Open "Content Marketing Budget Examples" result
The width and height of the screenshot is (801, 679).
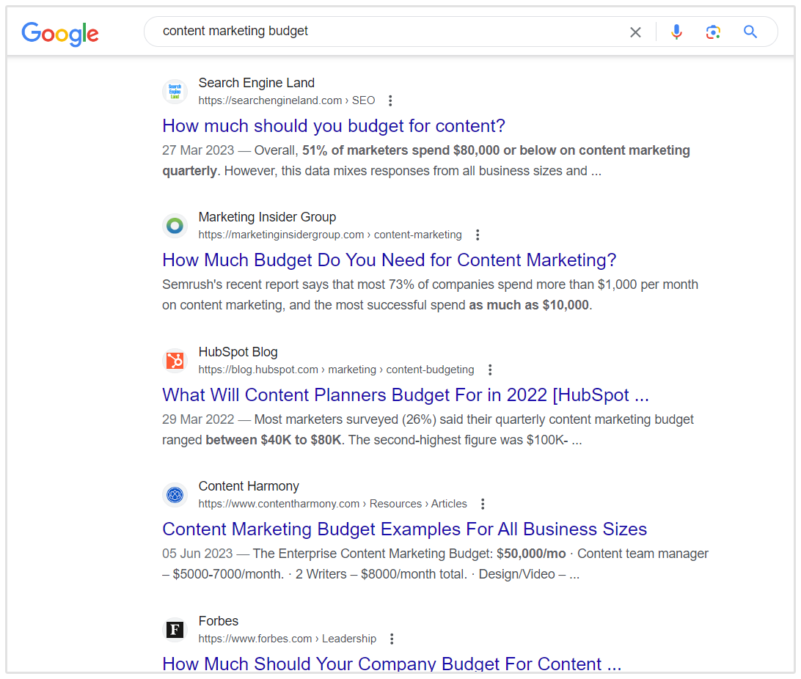tap(404, 529)
